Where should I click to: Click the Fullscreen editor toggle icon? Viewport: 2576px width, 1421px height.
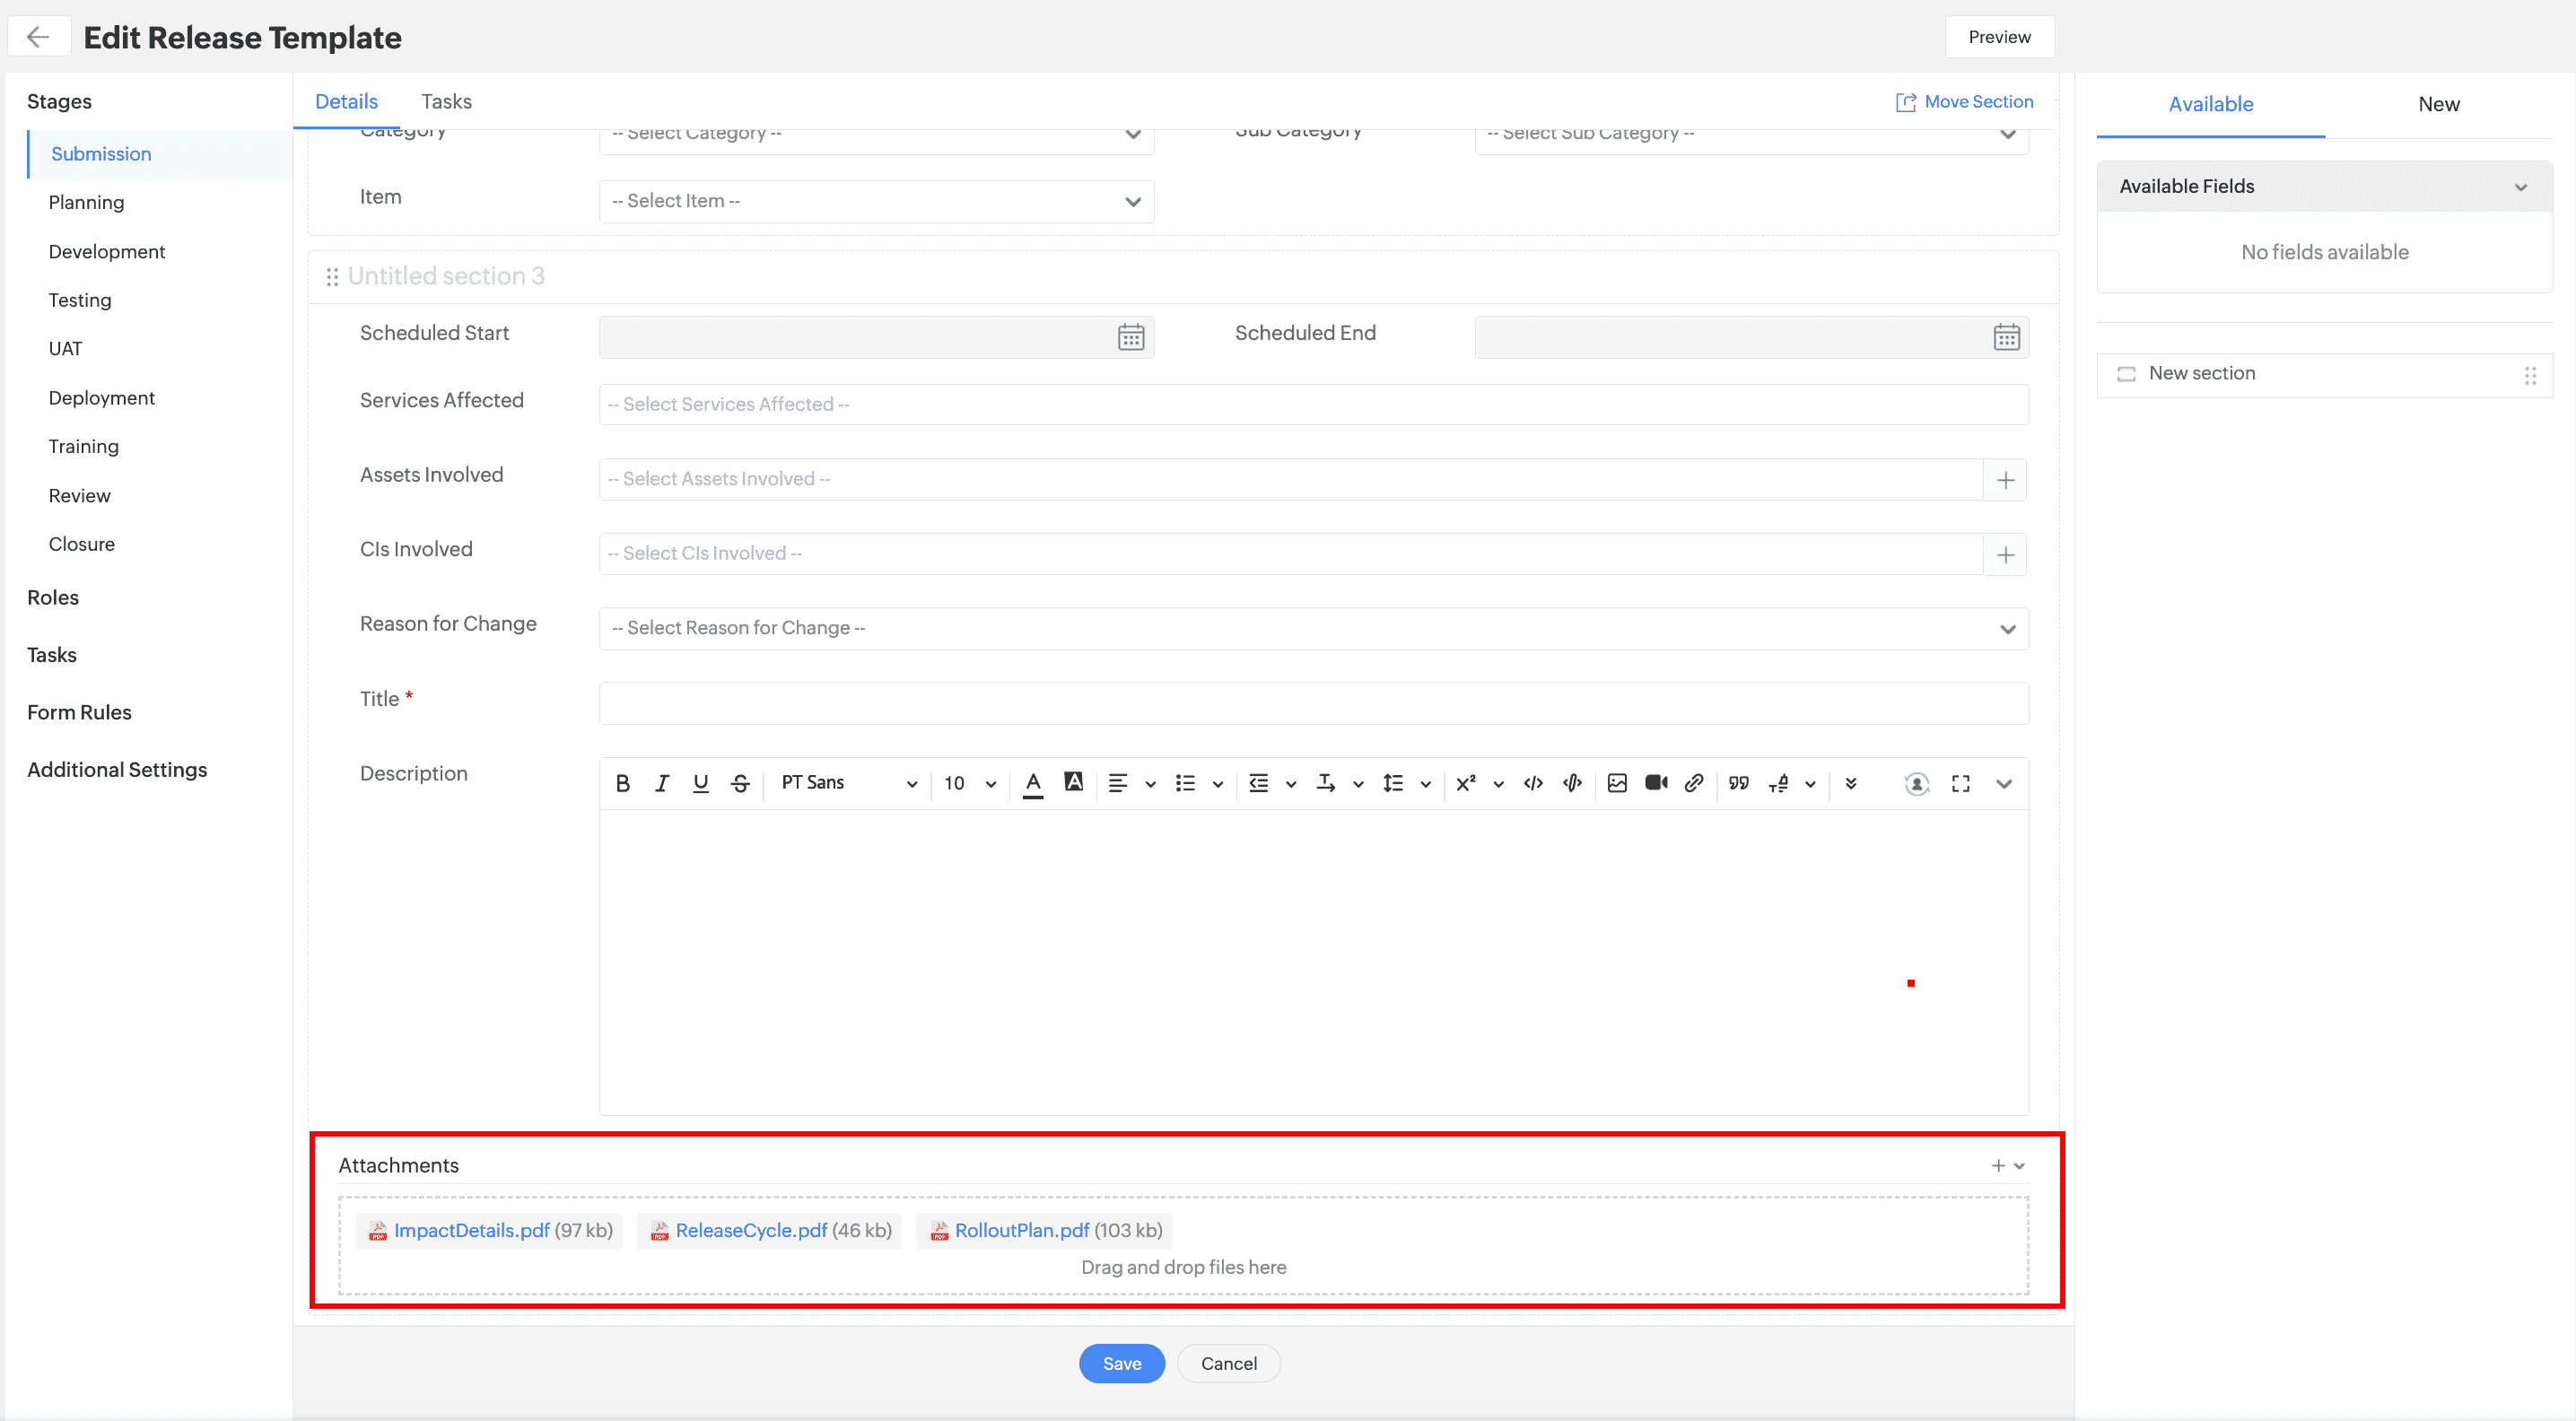1961,782
